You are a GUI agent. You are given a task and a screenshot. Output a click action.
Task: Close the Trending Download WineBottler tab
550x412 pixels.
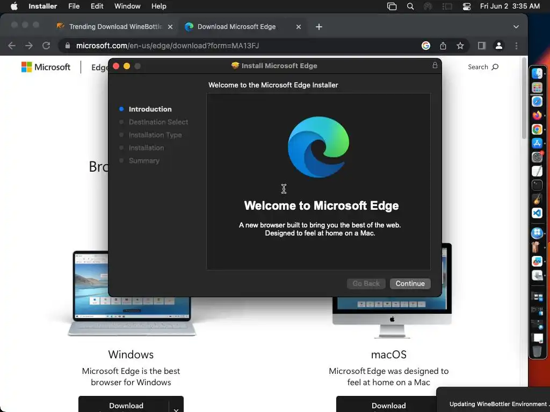(x=170, y=27)
